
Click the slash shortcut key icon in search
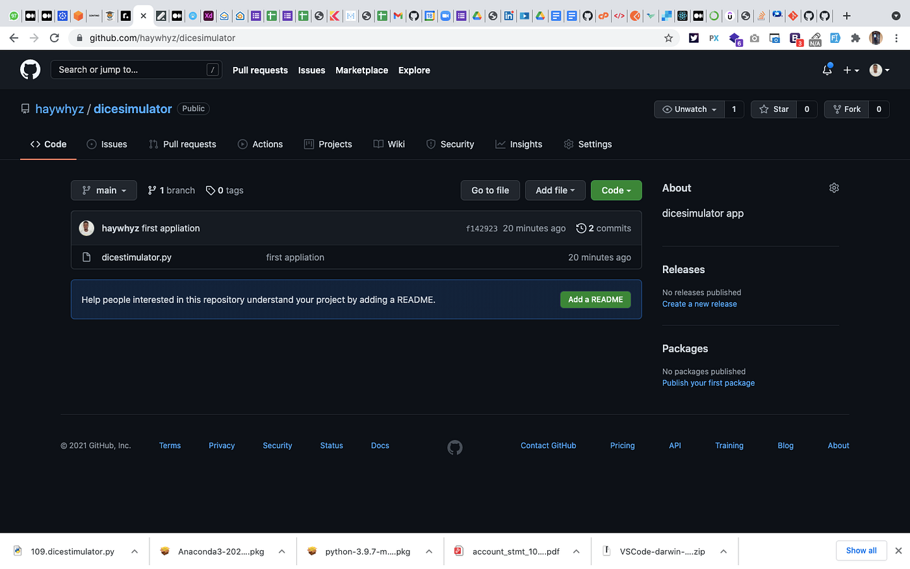point(213,70)
